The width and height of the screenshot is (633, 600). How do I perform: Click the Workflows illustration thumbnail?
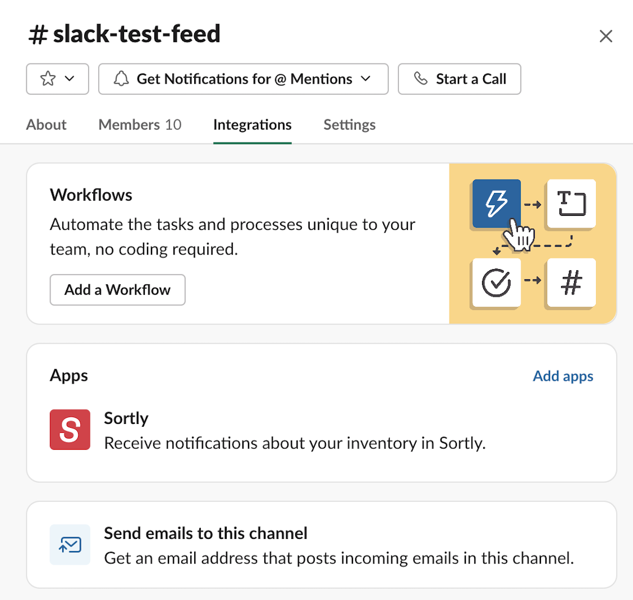coord(533,244)
